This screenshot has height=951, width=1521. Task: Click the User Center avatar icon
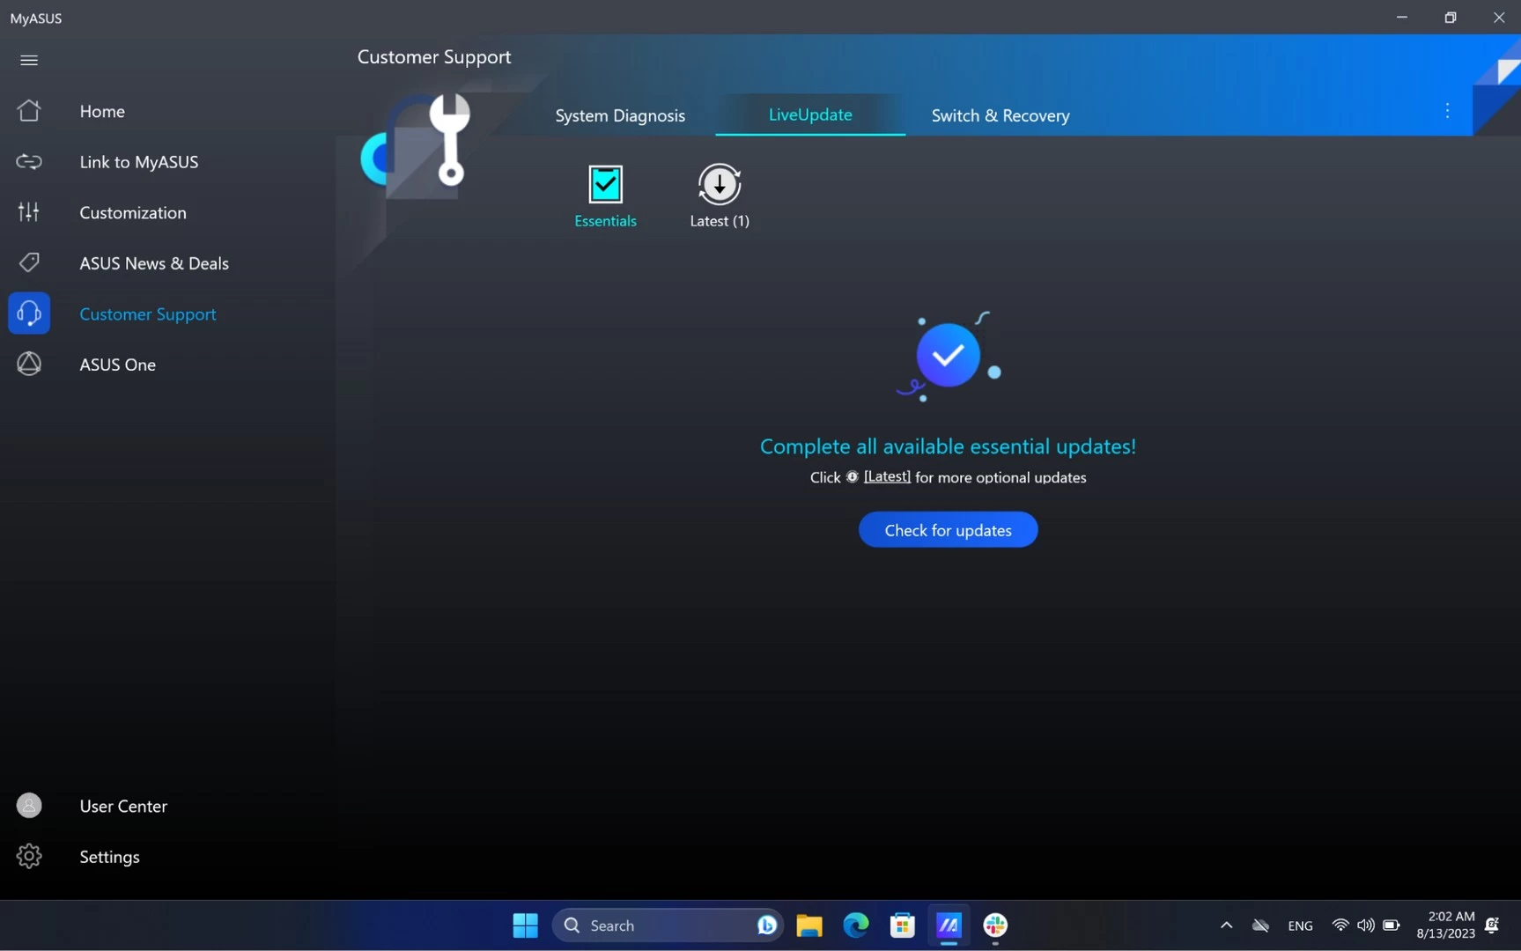(29, 805)
